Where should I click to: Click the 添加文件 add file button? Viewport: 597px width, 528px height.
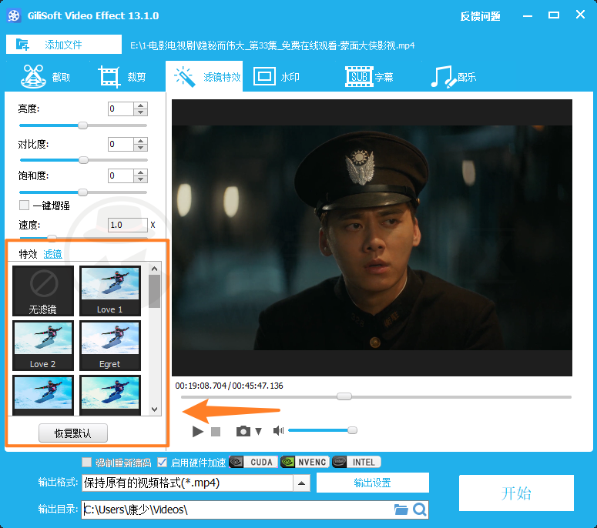pos(64,45)
